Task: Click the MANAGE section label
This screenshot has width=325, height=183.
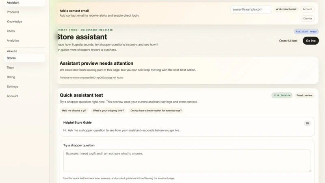Action: (x=12, y=51)
